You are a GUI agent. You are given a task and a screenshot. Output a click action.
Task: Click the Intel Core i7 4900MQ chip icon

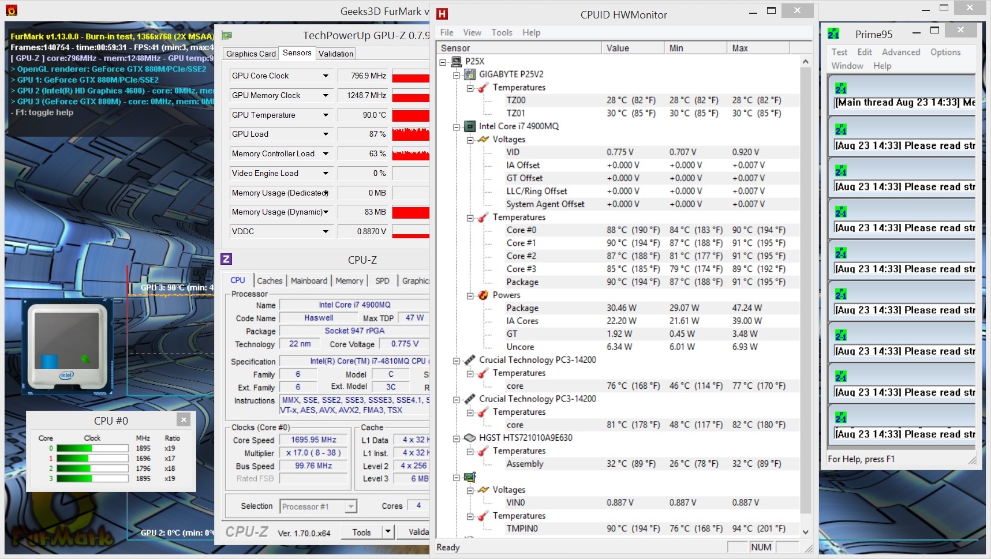(470, 126)
